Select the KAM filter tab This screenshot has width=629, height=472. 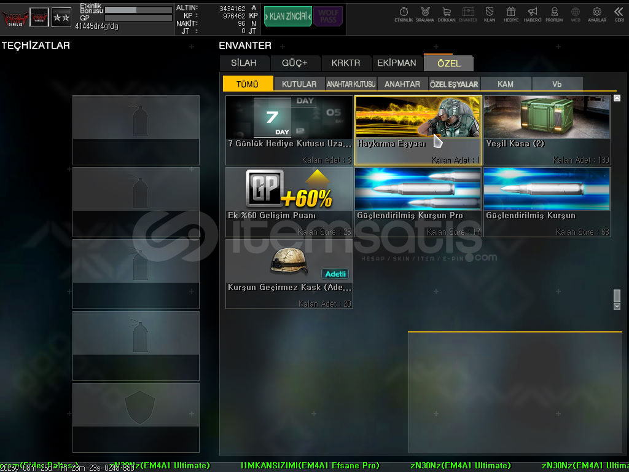[506, 84]
